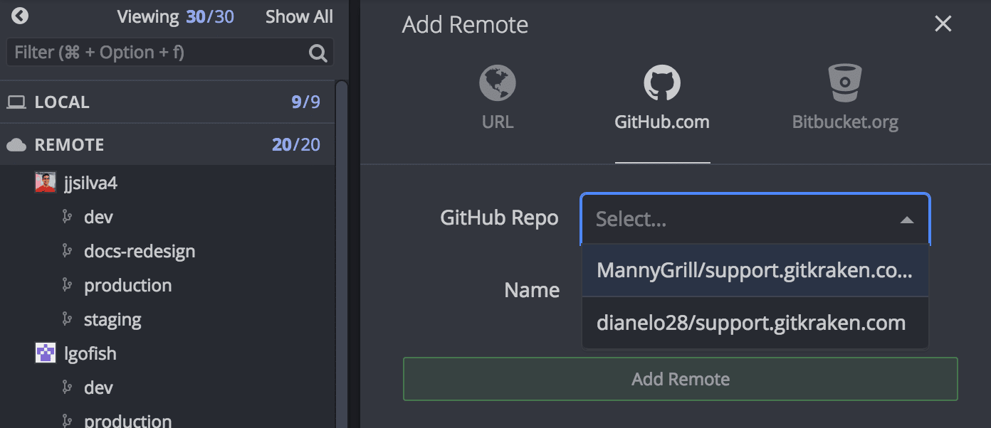The height and width of the screenshot is (428, 991).
Task: Select docs-redesign branch under jjsilva4
Action: (140, 251)
